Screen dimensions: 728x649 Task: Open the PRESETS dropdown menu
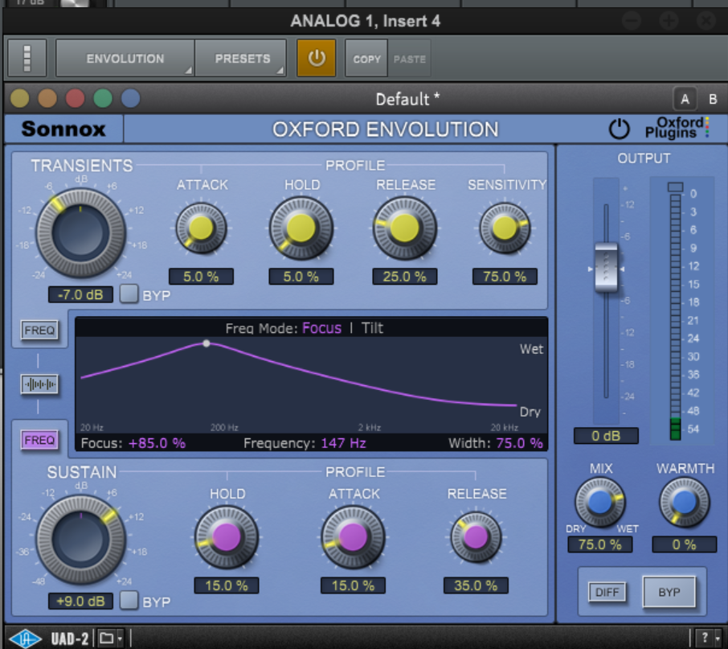tap(240, 58)
